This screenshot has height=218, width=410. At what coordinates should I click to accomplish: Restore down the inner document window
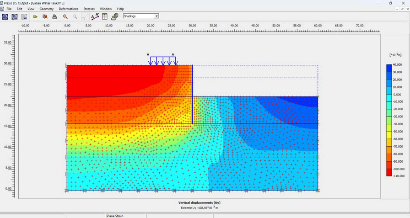[x=402, y=9]
